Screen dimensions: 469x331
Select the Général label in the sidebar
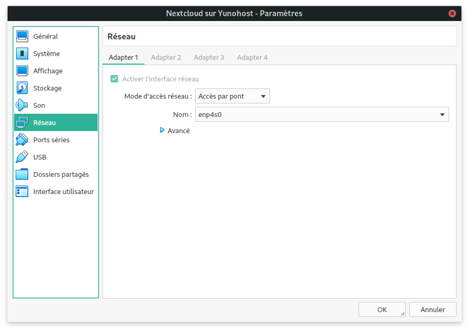[45, 37]
